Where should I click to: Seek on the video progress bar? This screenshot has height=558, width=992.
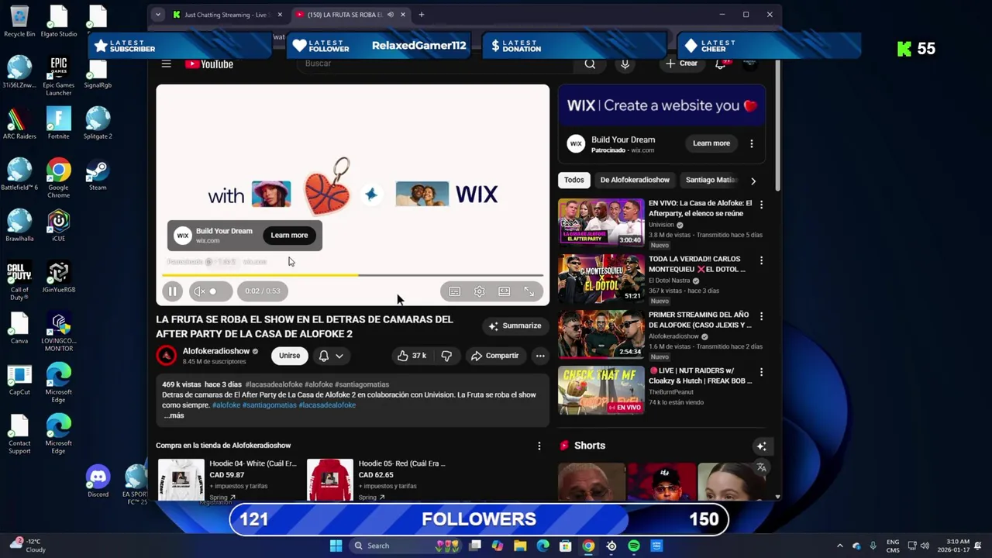(353, 275)
